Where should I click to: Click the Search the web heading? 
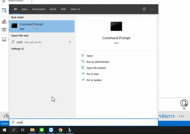coord(20,36)
